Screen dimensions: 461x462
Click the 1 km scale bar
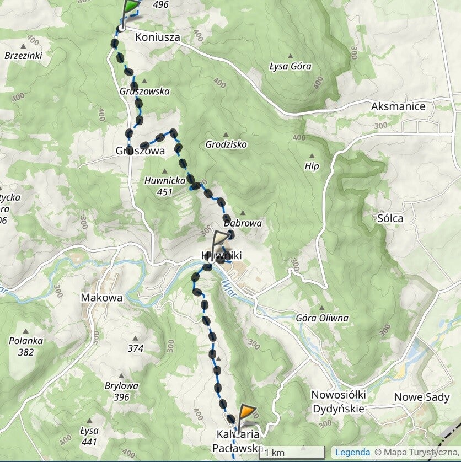click(x=292, y=452)
